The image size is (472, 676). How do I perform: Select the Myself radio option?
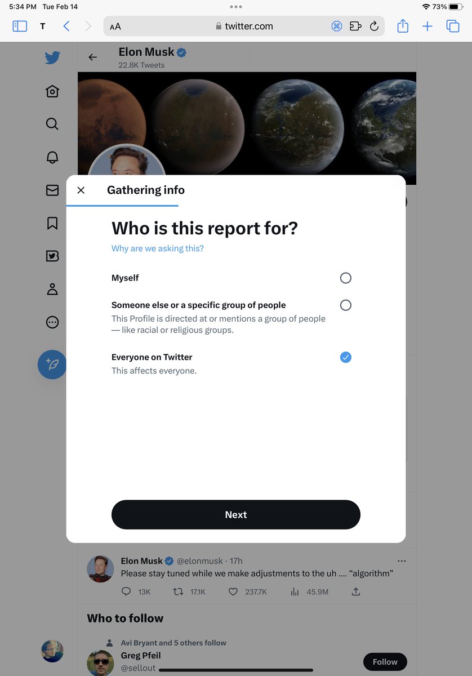(x=345, y=278)
